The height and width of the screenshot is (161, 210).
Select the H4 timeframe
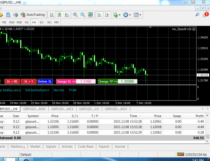coord(34,22)
